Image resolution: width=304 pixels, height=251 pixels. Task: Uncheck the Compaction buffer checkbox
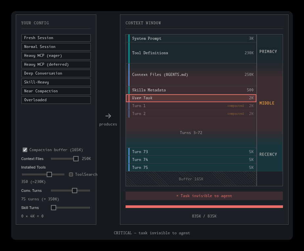(25, 150)
